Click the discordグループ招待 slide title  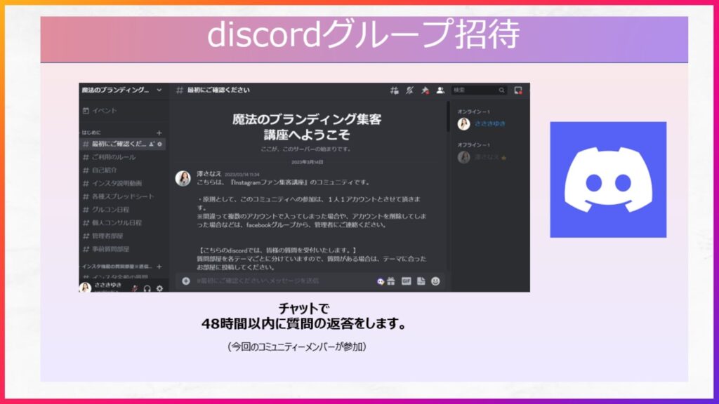pyautogui.click(x=364, y=34)
